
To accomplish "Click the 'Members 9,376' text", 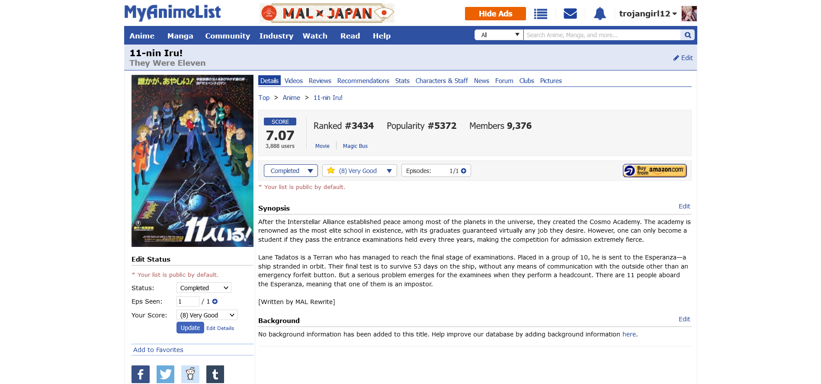I will (500, 126).
